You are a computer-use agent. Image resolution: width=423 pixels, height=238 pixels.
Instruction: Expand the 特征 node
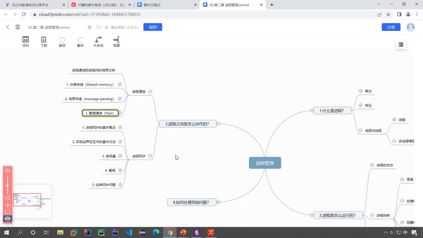click(x=361, y=105)
